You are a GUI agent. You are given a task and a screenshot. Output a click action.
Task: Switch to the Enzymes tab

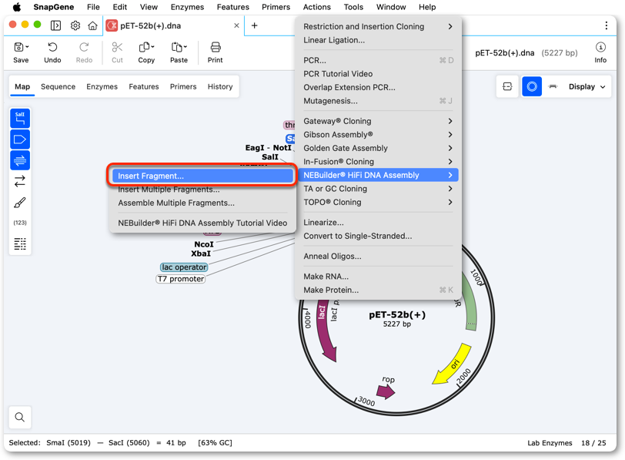point(102,86)
